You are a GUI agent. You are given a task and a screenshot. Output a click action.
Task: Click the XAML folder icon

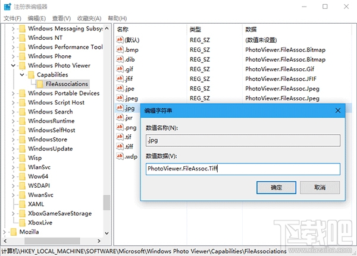23,204
